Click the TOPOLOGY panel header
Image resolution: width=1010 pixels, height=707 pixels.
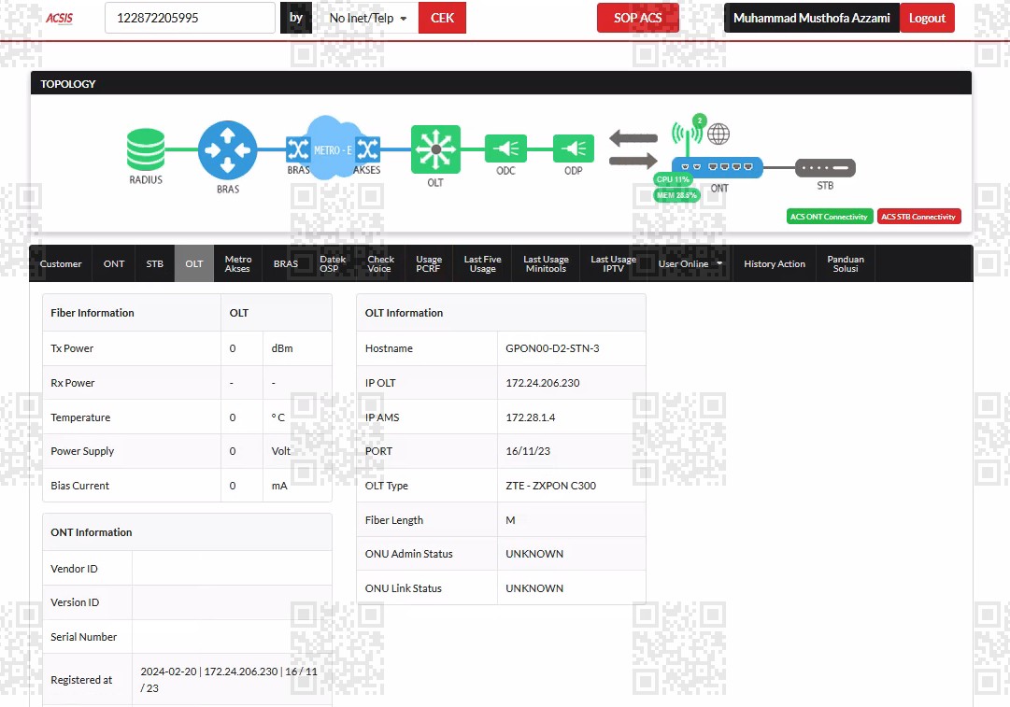click(x=501, y=84)
